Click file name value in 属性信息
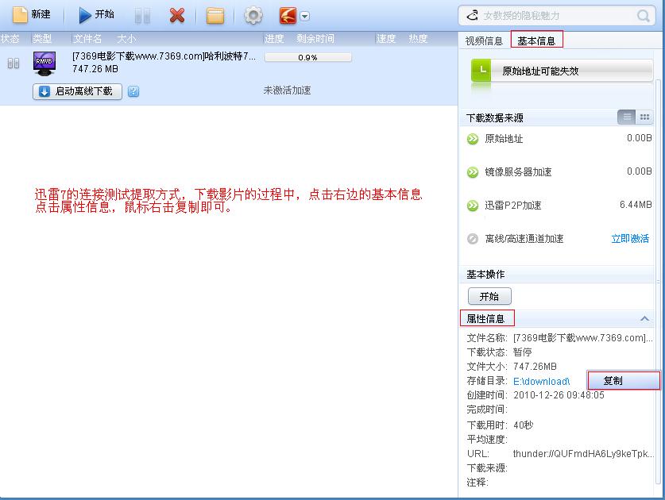Screen dimensions: 665x500 point(582,338)
